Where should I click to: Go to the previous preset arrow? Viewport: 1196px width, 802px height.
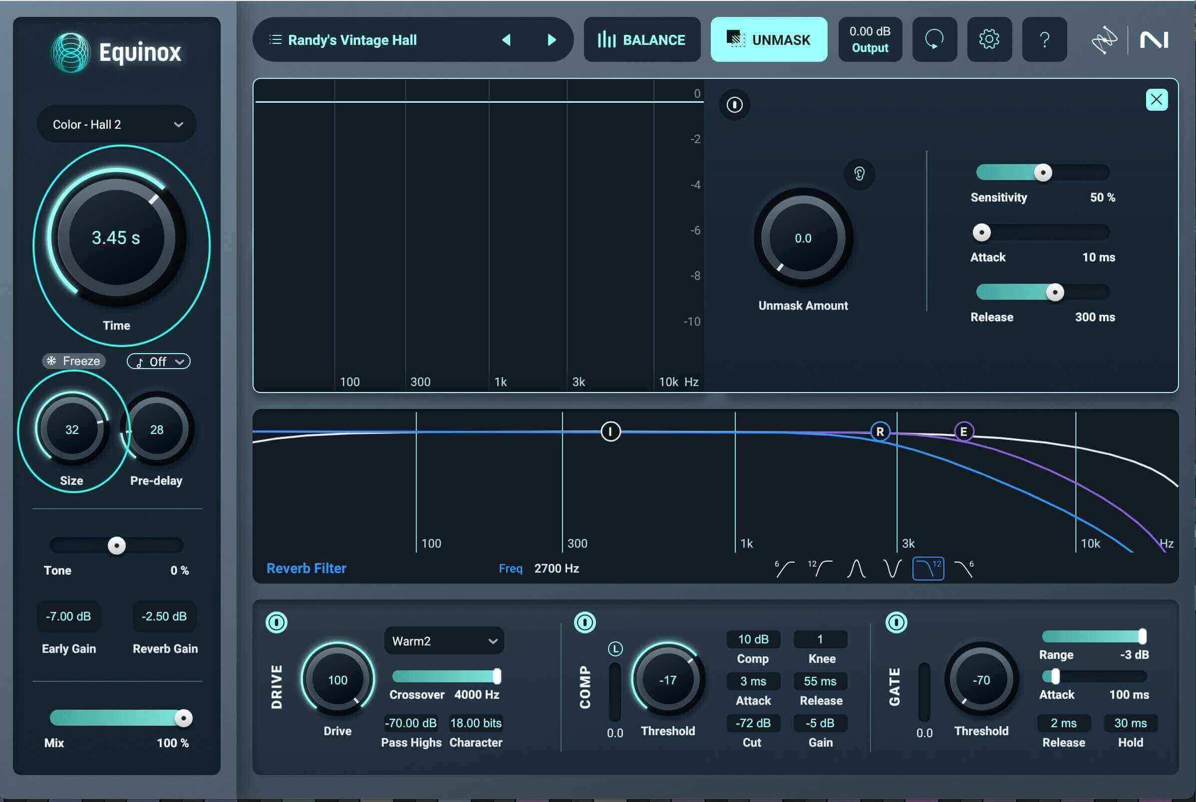pos(506,40)
